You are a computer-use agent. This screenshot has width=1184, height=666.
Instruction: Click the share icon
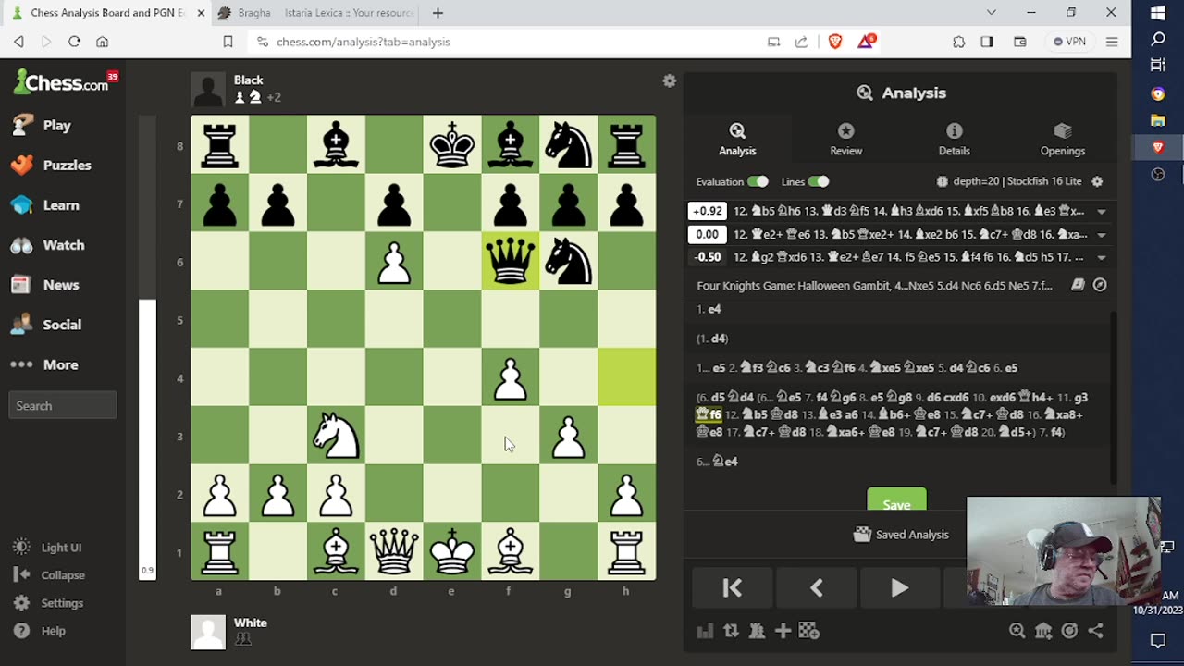click(x=1095, y=631)
